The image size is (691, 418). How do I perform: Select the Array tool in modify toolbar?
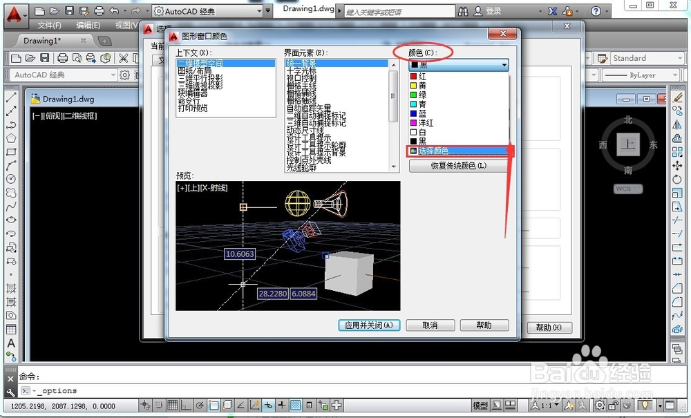677,152
